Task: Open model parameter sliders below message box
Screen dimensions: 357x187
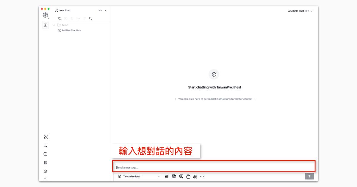Action: (167, 177)
